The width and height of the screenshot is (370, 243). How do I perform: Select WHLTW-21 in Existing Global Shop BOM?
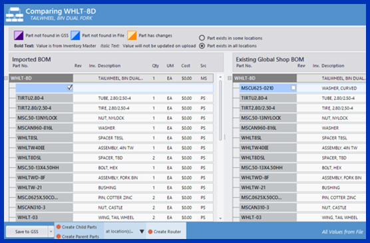[268, 188]
